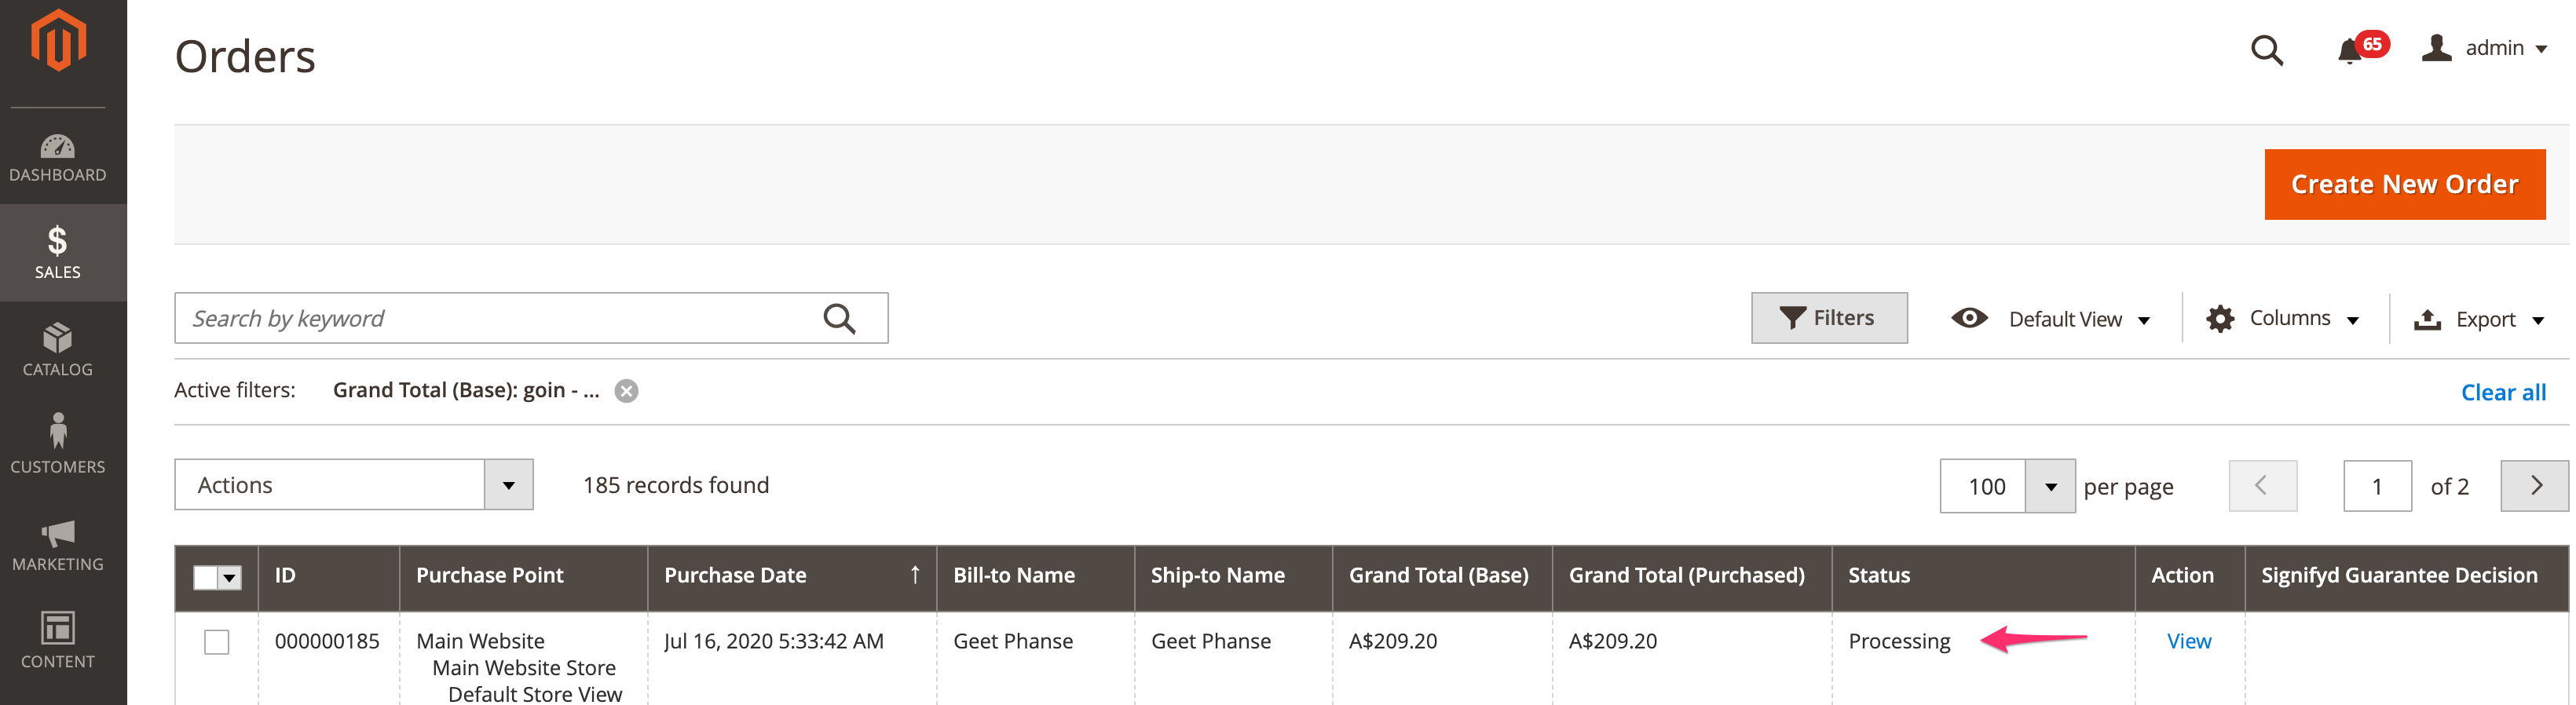Open the admin account menu
The height and width of the screenshot is (705, 2576).
click(2484, 48)
